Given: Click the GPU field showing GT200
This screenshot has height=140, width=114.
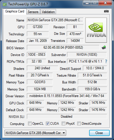Looking at the screenshot, I should 38,27.
